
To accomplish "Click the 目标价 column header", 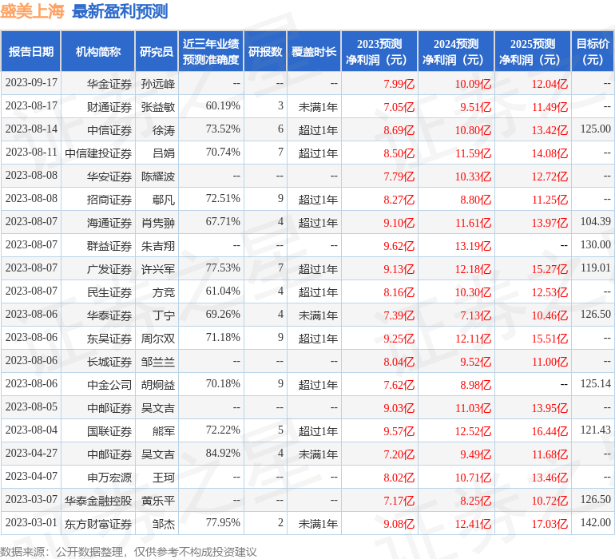I will point(593,51).
